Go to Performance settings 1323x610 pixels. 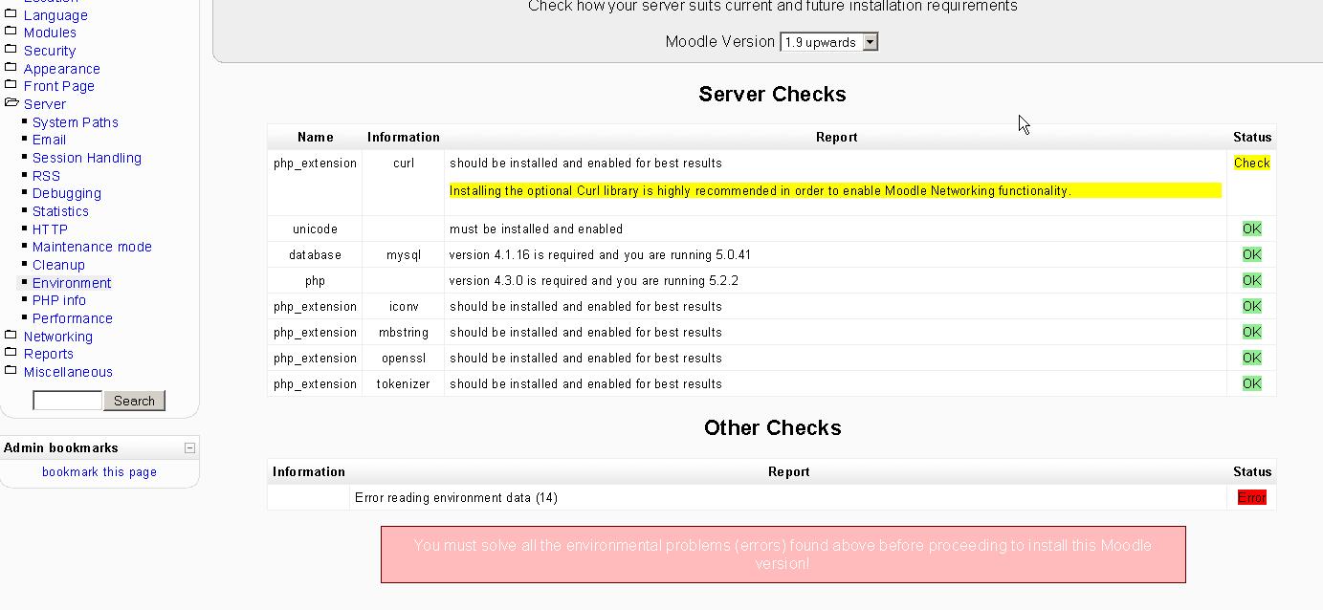tap(73, 318)
